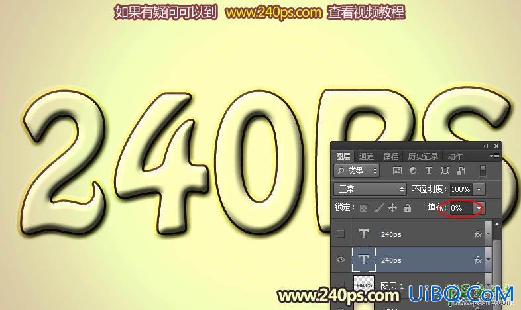The height and width of the screenshot is (310, 521).
Task: Click the 不透明度 100% value field
Action: coord(461,189)
